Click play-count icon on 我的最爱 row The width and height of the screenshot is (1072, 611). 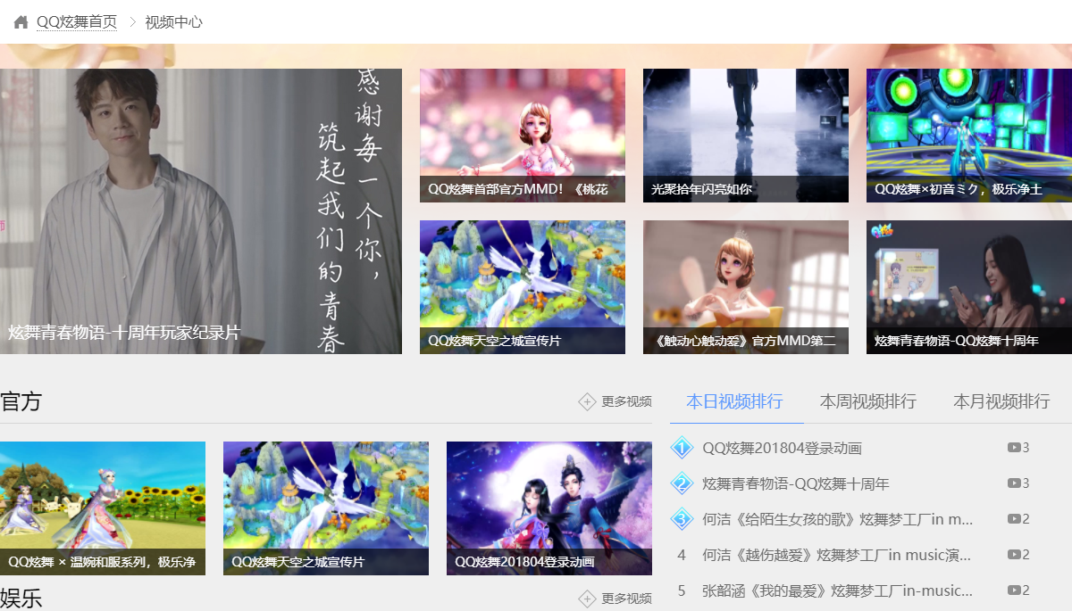1014,590
